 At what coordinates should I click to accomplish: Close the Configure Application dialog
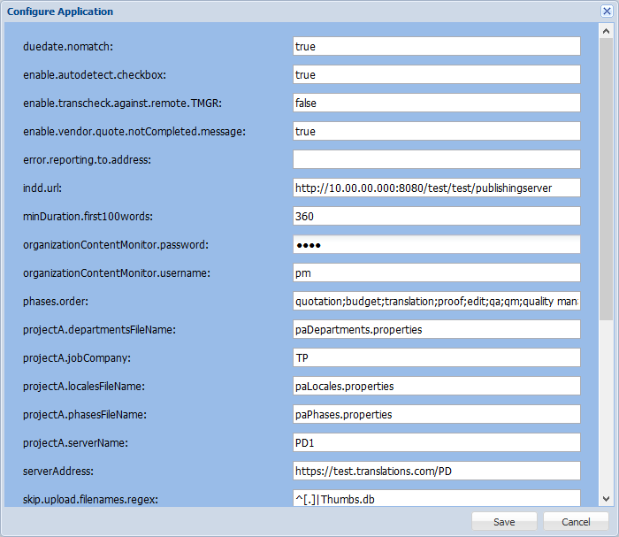click(605, 12)
